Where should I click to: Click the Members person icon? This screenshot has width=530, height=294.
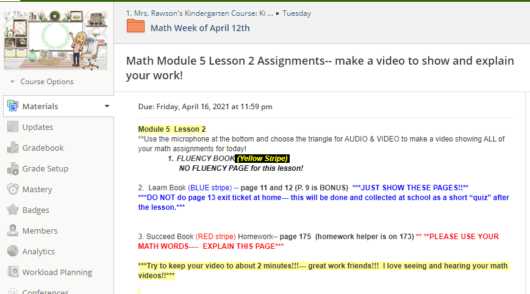click(13, 231)
